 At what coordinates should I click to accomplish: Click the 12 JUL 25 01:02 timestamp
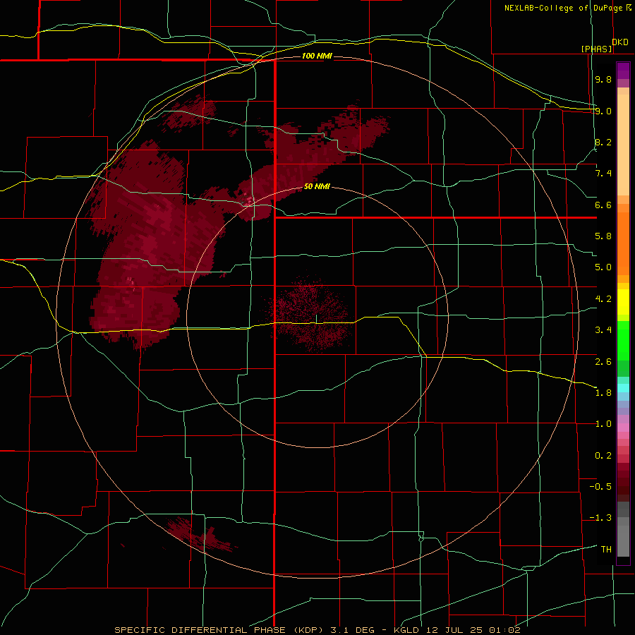(473, 630)
